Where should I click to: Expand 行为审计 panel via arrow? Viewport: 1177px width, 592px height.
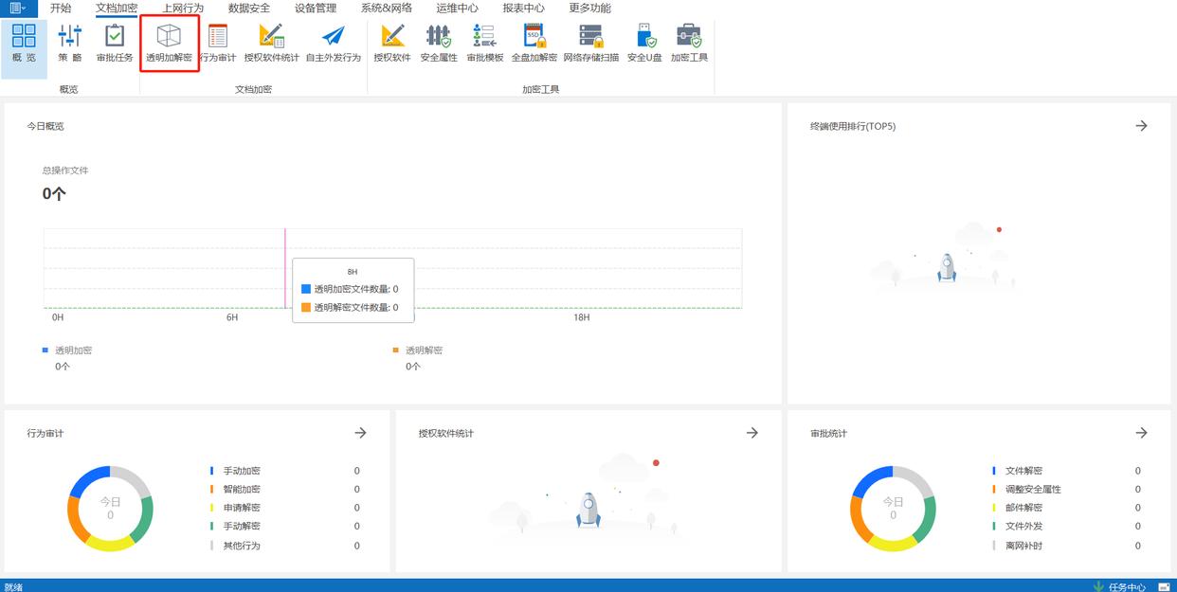(360, 433)
